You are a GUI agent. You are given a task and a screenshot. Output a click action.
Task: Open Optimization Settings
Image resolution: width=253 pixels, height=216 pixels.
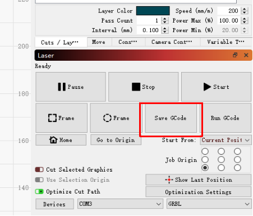(x=199, y=192)
